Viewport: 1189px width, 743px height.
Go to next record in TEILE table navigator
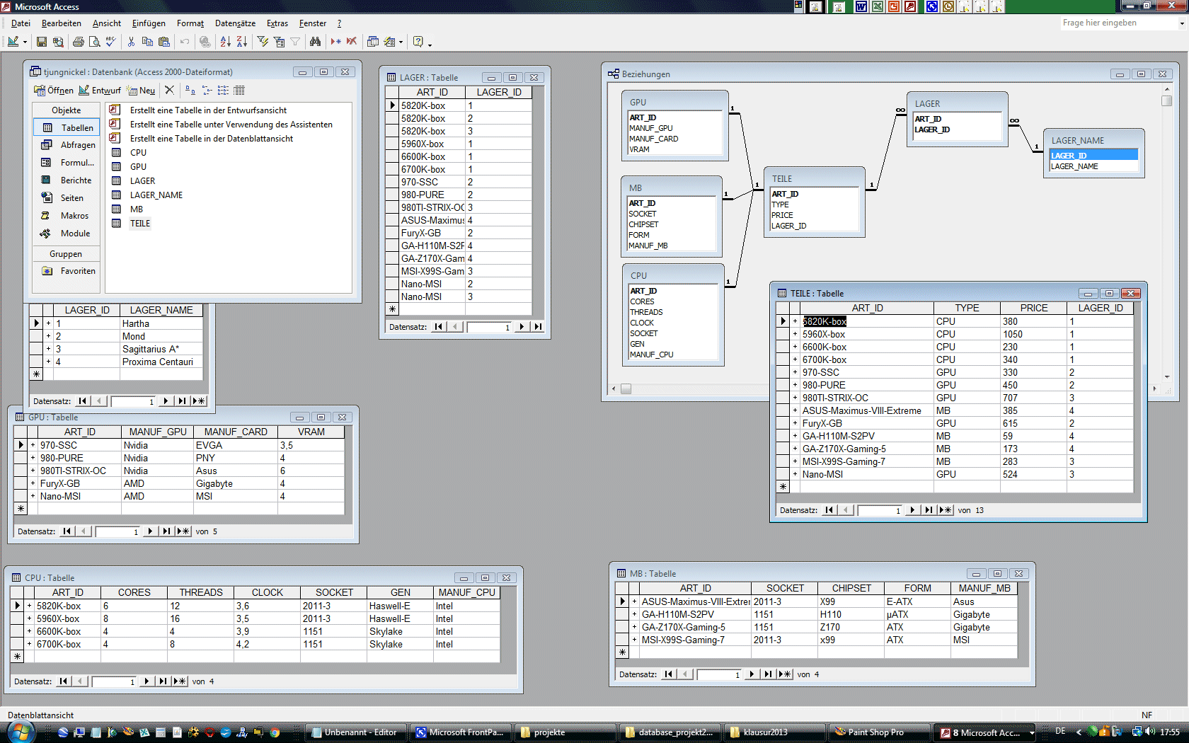912,510
